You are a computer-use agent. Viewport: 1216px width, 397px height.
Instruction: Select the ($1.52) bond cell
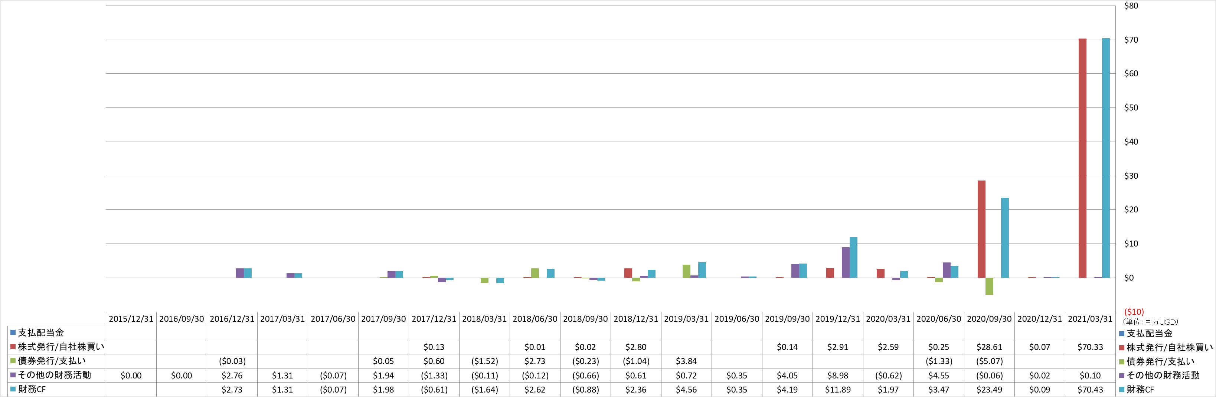[x=485, y=361]
